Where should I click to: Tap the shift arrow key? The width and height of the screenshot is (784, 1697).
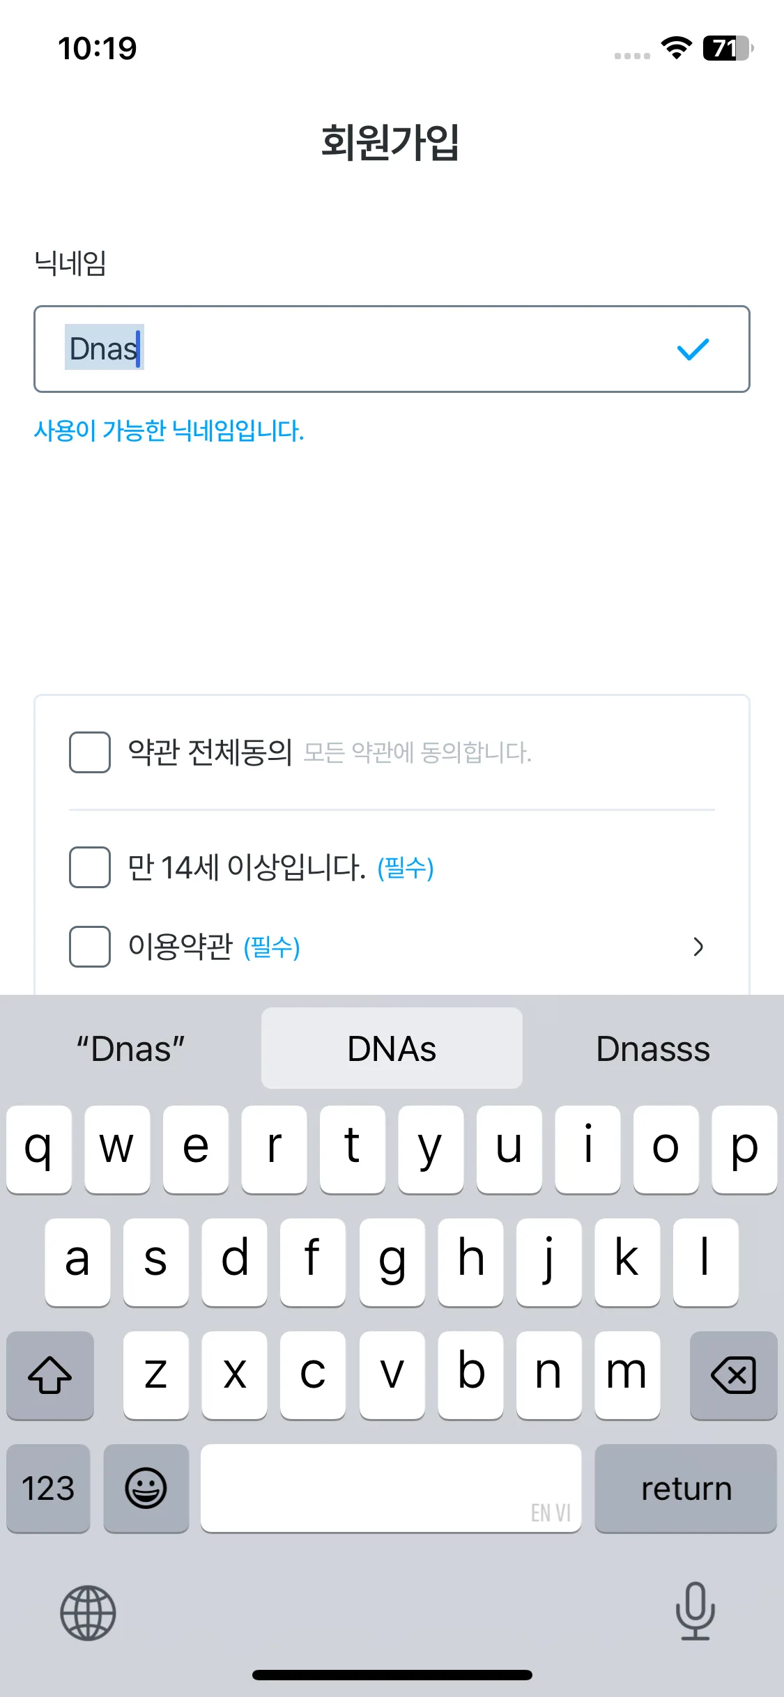click(50, 1374)
